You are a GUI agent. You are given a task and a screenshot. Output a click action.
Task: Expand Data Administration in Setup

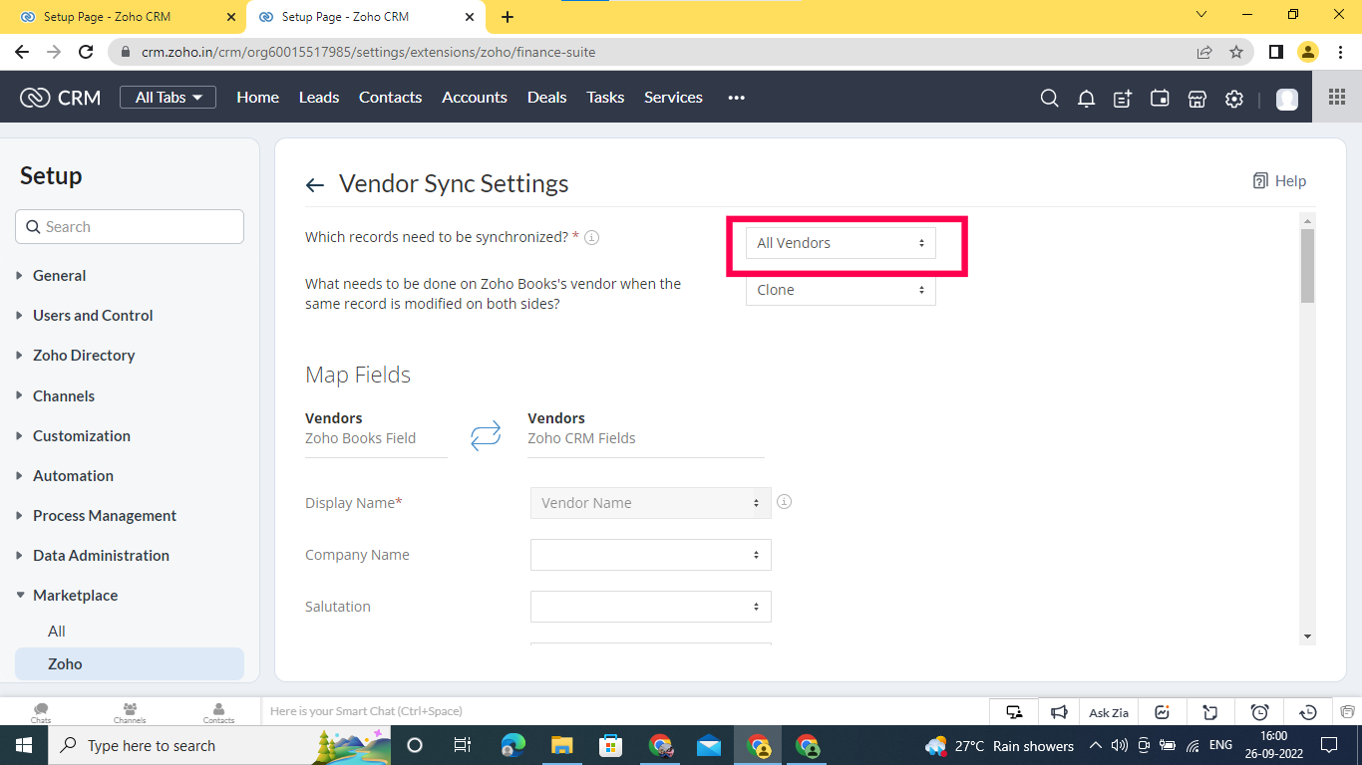pos(101,555)
